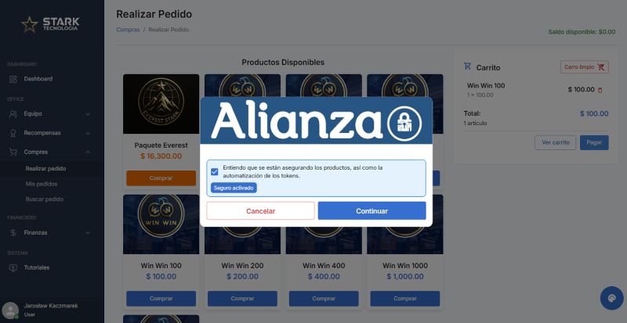This screenshot has width=627, height=323.
Task: Click the Finanzas dollar icon
Action: point(13,233)
